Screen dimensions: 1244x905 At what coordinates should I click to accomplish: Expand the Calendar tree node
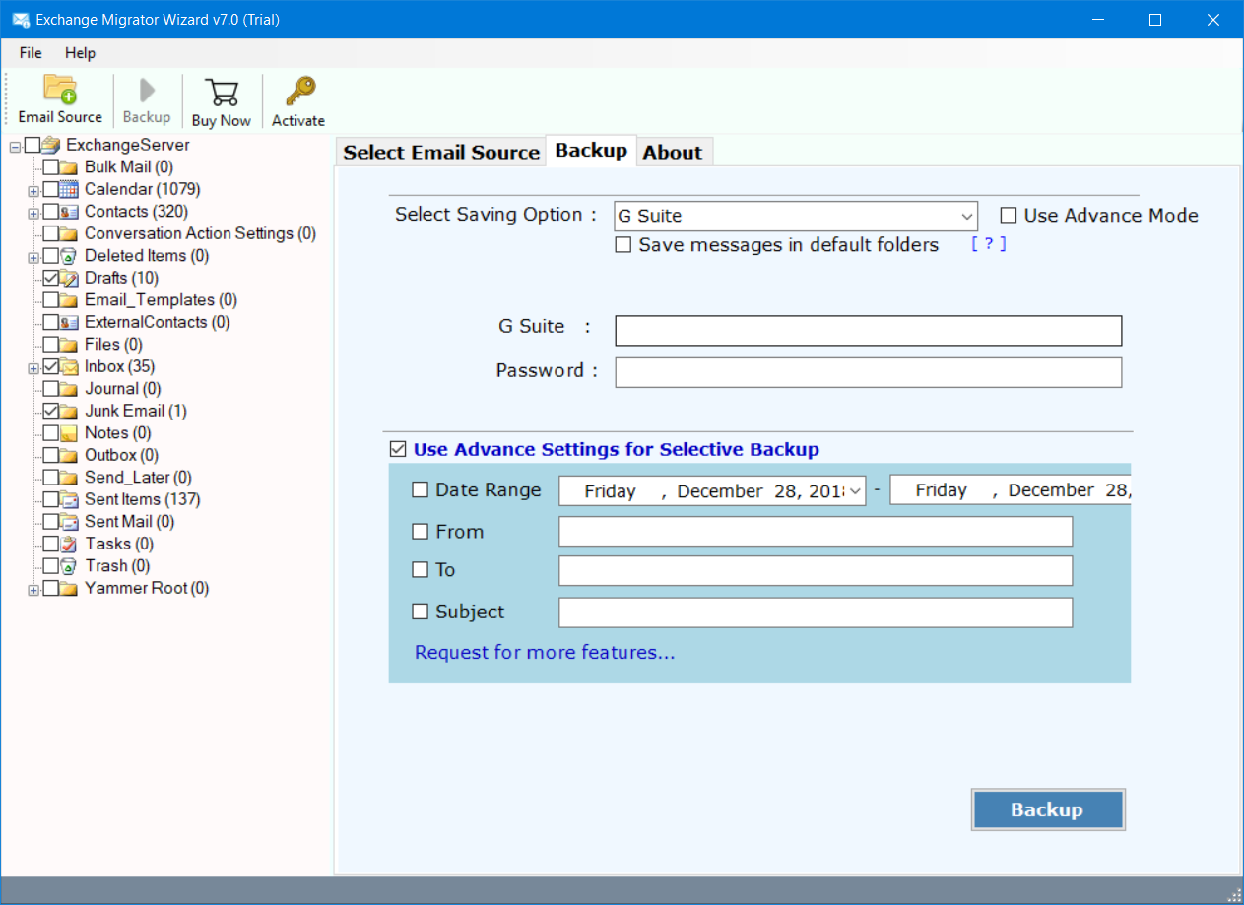(x=33, y=190)
